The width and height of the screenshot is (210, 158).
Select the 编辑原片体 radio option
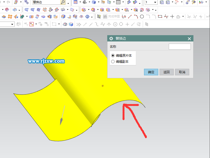113,55
